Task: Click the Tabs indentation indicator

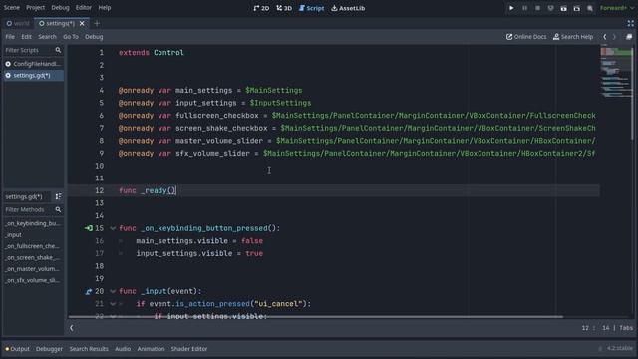Action: coord(626,328)
